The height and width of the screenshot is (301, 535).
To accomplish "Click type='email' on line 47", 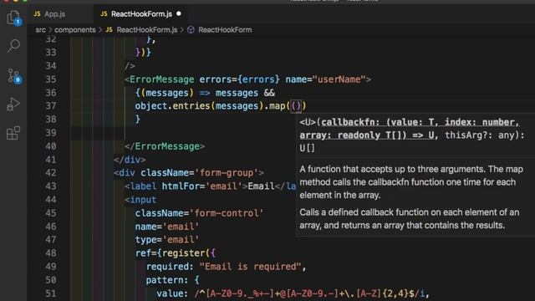I will 167,240.
